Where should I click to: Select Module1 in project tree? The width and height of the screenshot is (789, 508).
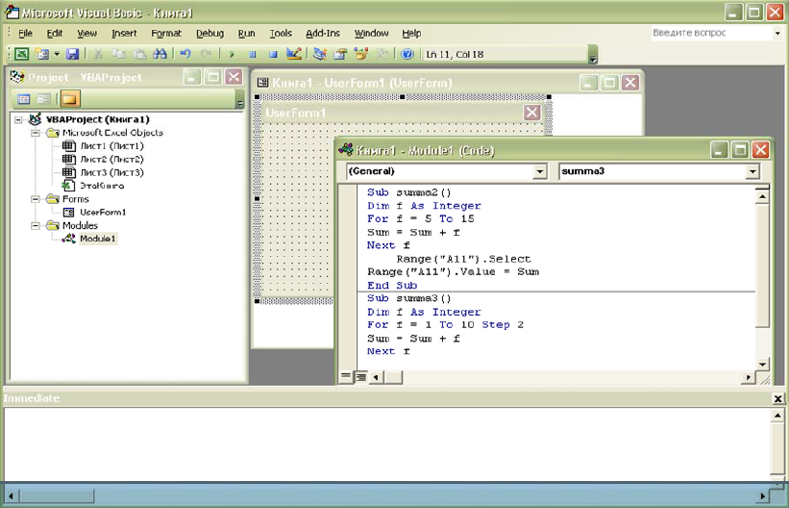point(89,239)
